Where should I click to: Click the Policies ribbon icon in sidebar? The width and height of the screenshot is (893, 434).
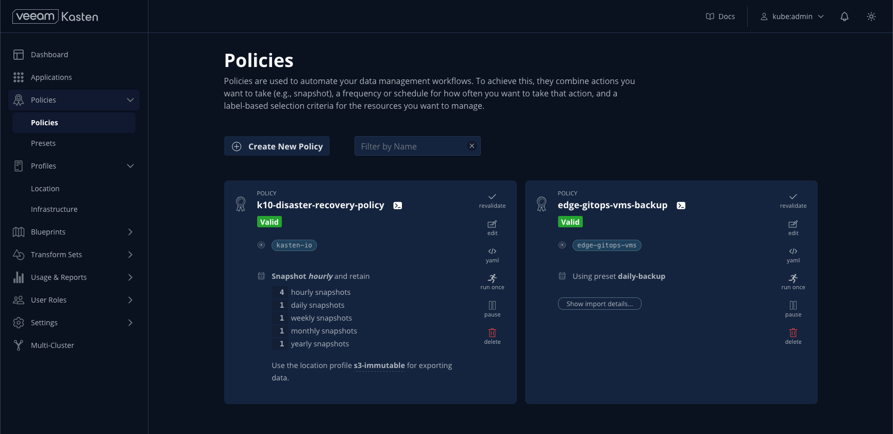pos(19,100)
